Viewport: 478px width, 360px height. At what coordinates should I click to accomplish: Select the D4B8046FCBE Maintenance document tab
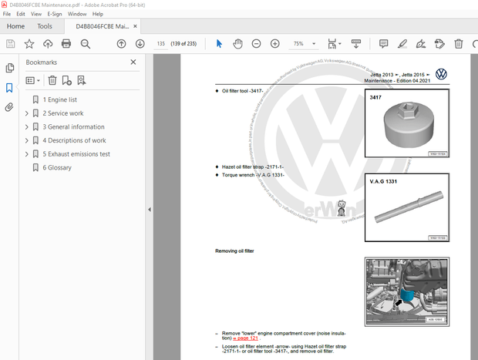pyautogui.click(x=102, y=26)
